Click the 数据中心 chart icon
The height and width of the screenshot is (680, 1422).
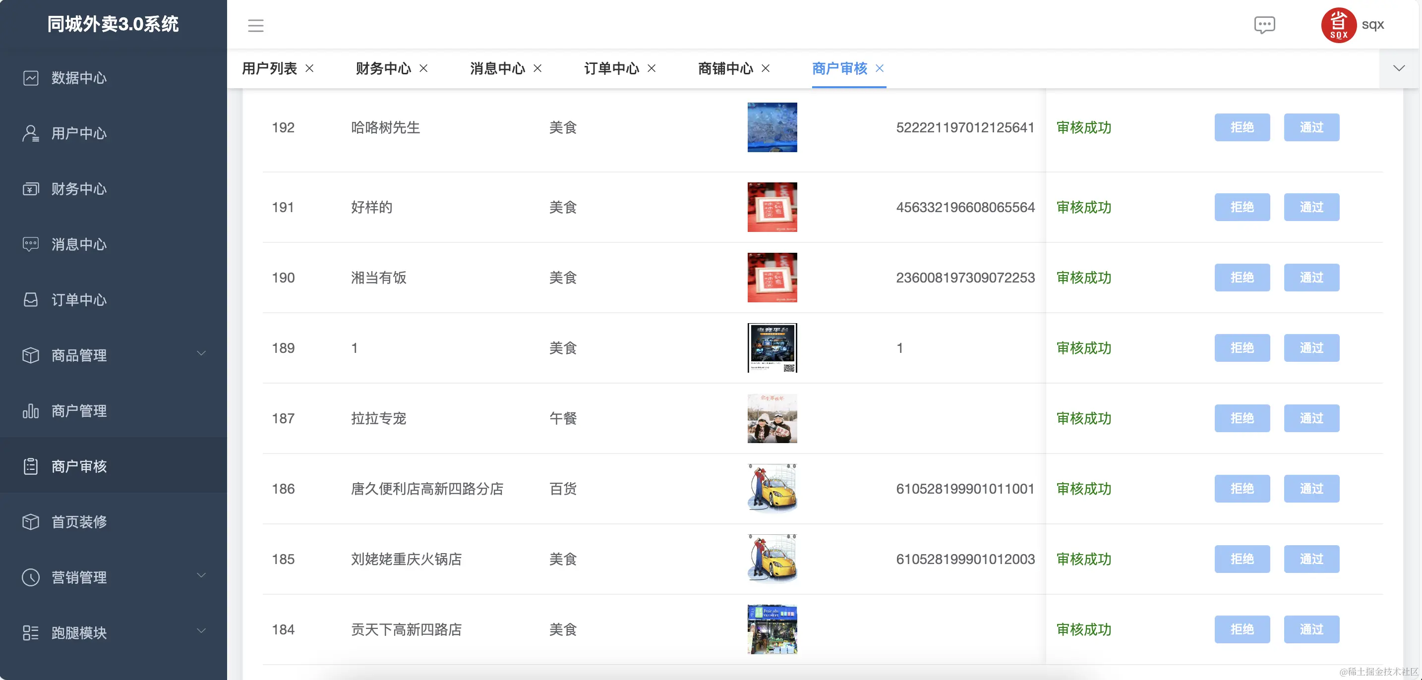pos(31,78)
